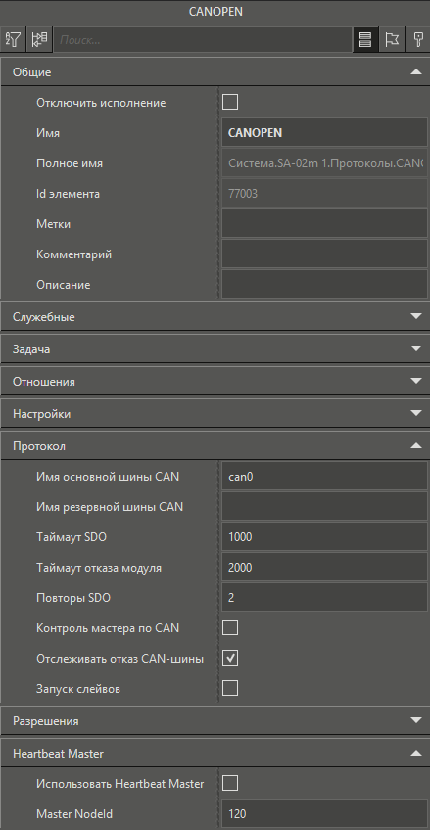Enable Использовать Heartbeat Master checkbox
Viewport: 430px width, 830px height.
pos(230,783)
